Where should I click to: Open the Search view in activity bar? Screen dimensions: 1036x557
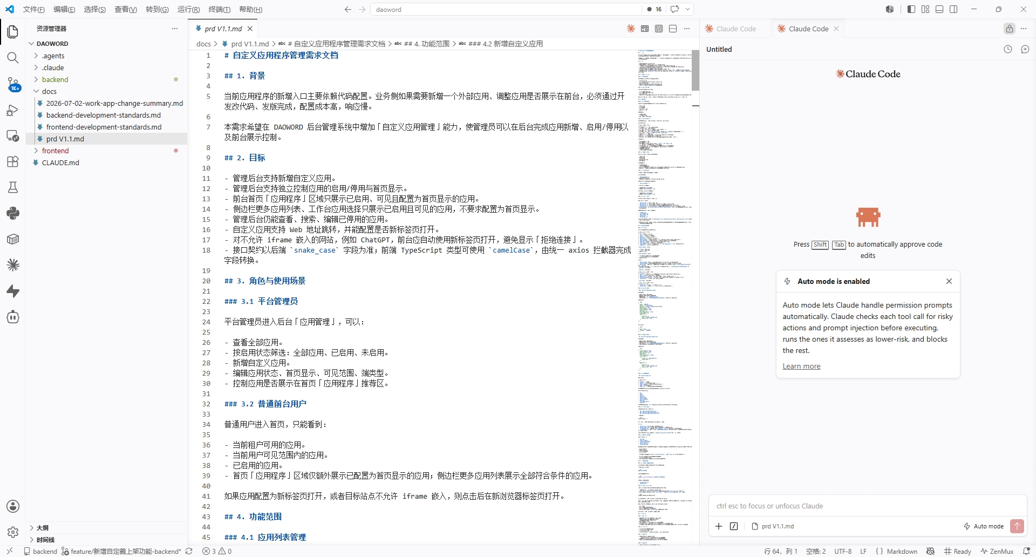coord(13,58)
